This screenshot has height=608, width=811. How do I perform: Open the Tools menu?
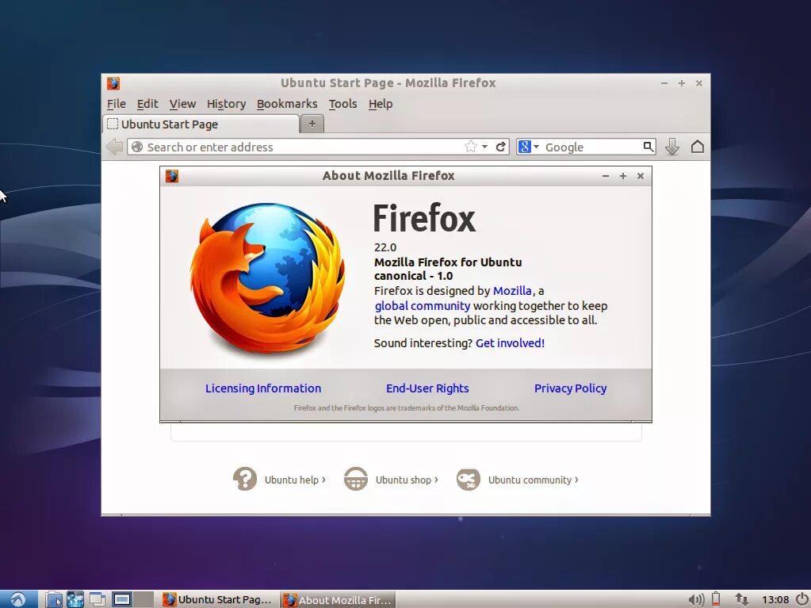point(343,104)
